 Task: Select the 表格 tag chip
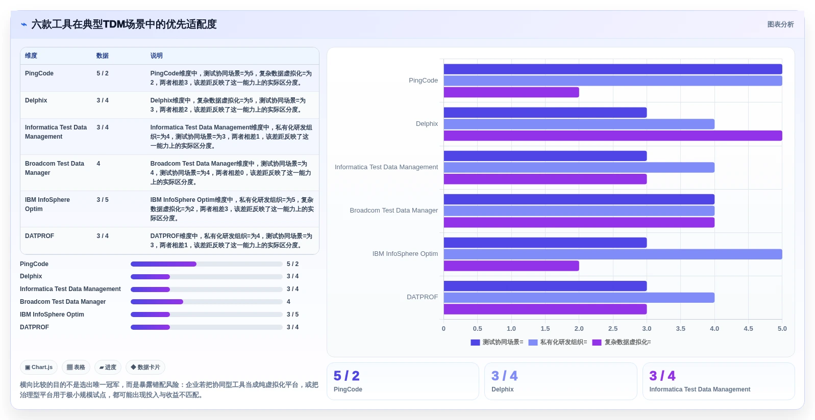[76, 367]
